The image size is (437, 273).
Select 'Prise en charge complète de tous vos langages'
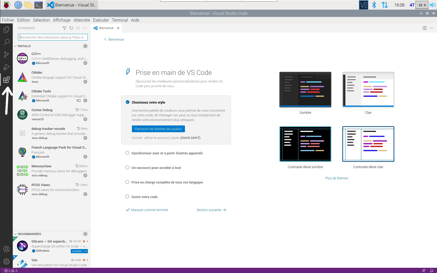tap(167, 182)
